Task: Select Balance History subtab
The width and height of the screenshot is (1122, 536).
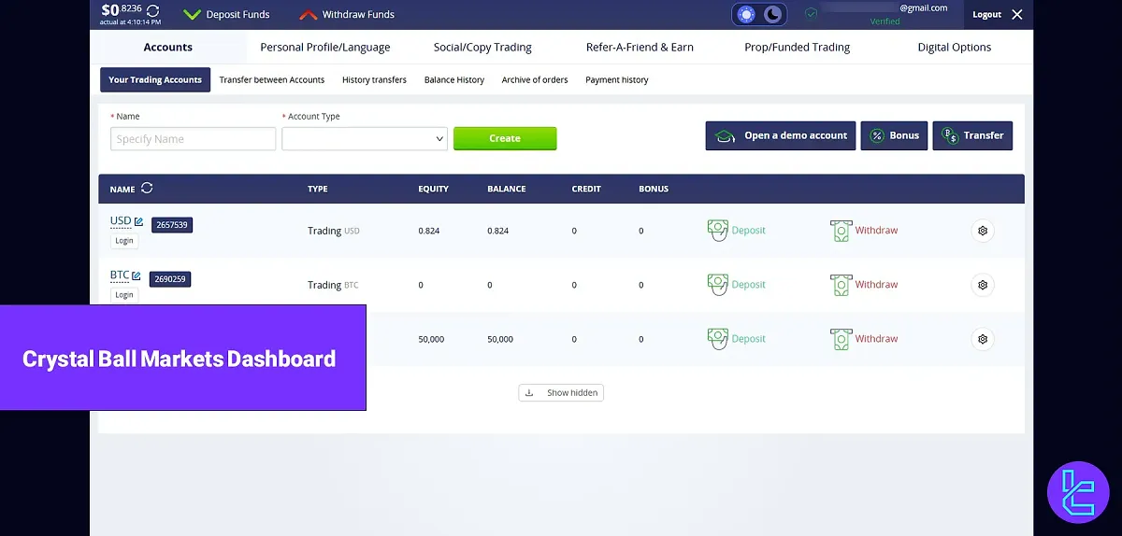Action: point(454,79)
